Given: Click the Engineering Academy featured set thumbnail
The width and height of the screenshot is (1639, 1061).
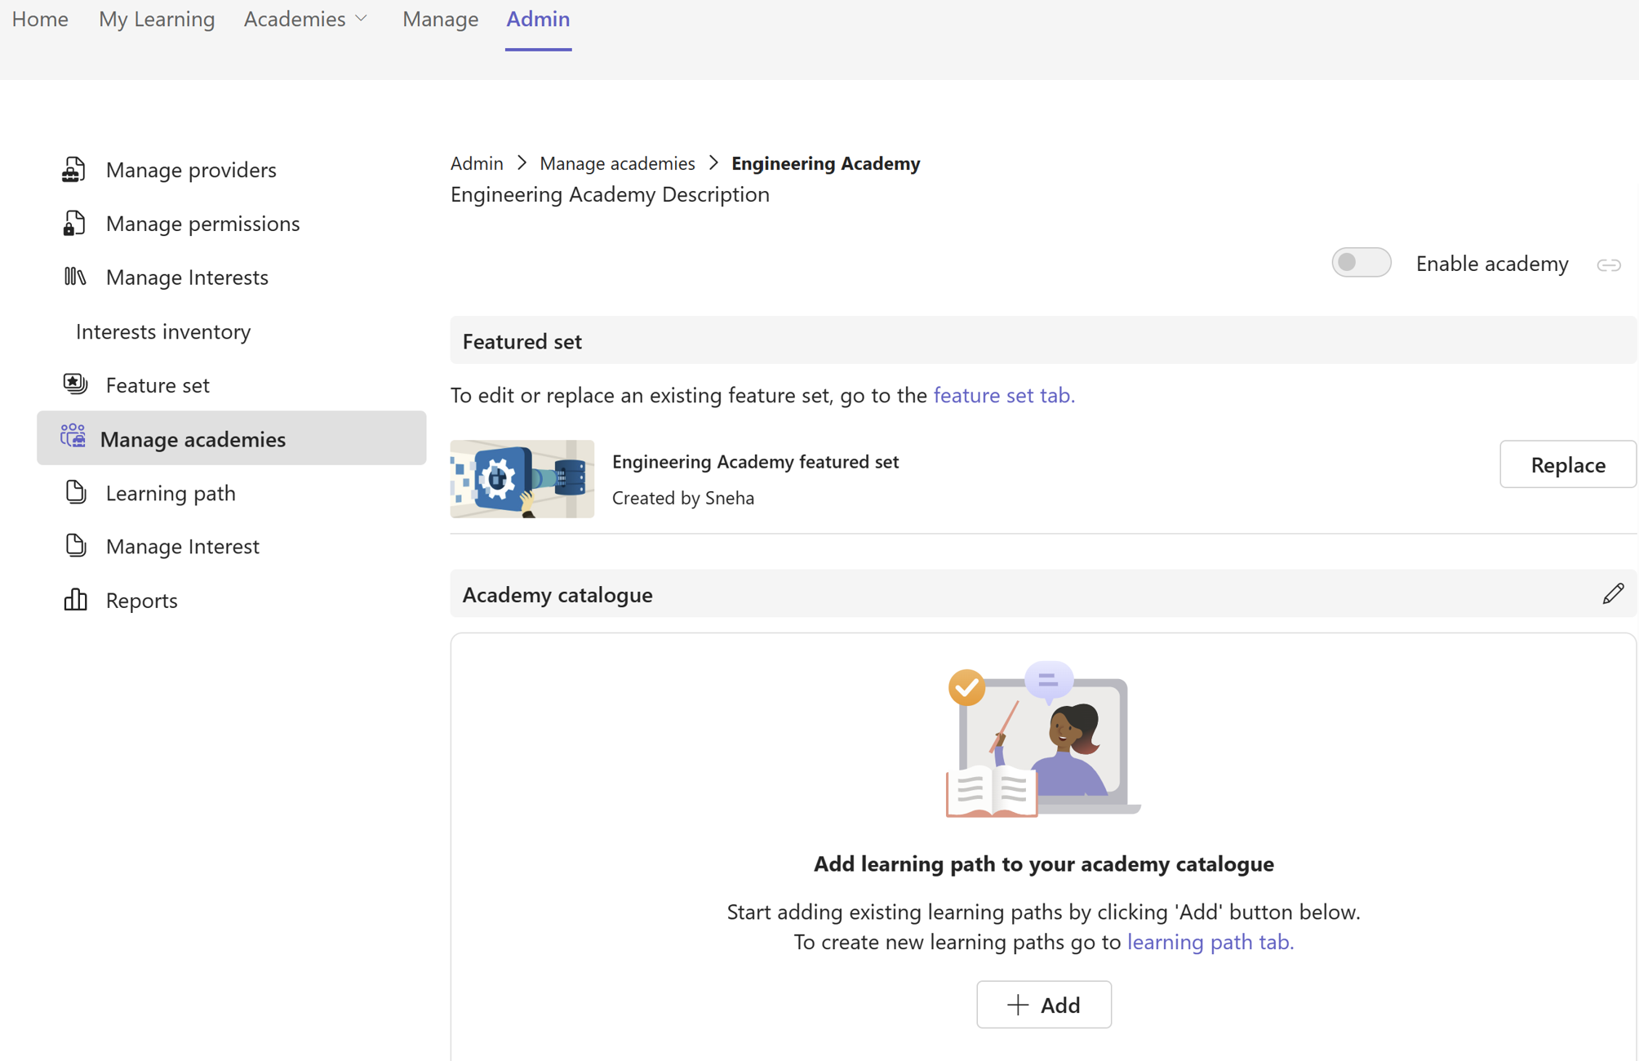Looking at the screenshot, I should [521, 477].
